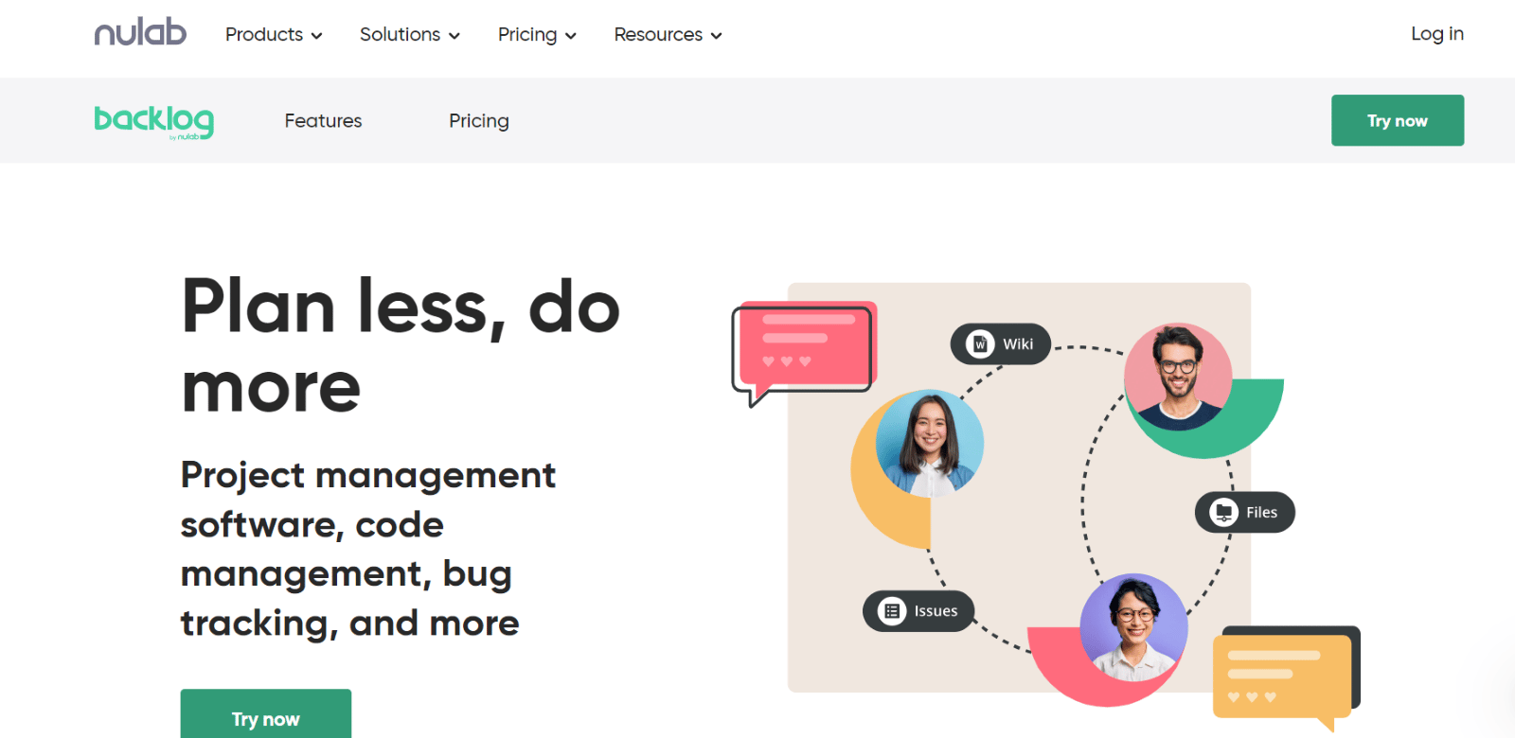Click the Files folder icon
Image resolution: width=1515 pixels, height=738 pixels.
tap(1224, 513)
